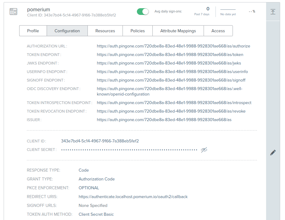Click the No data yet chart placeholder
The width and height of the screenshot is (285, 220).
tap(228, 12)
